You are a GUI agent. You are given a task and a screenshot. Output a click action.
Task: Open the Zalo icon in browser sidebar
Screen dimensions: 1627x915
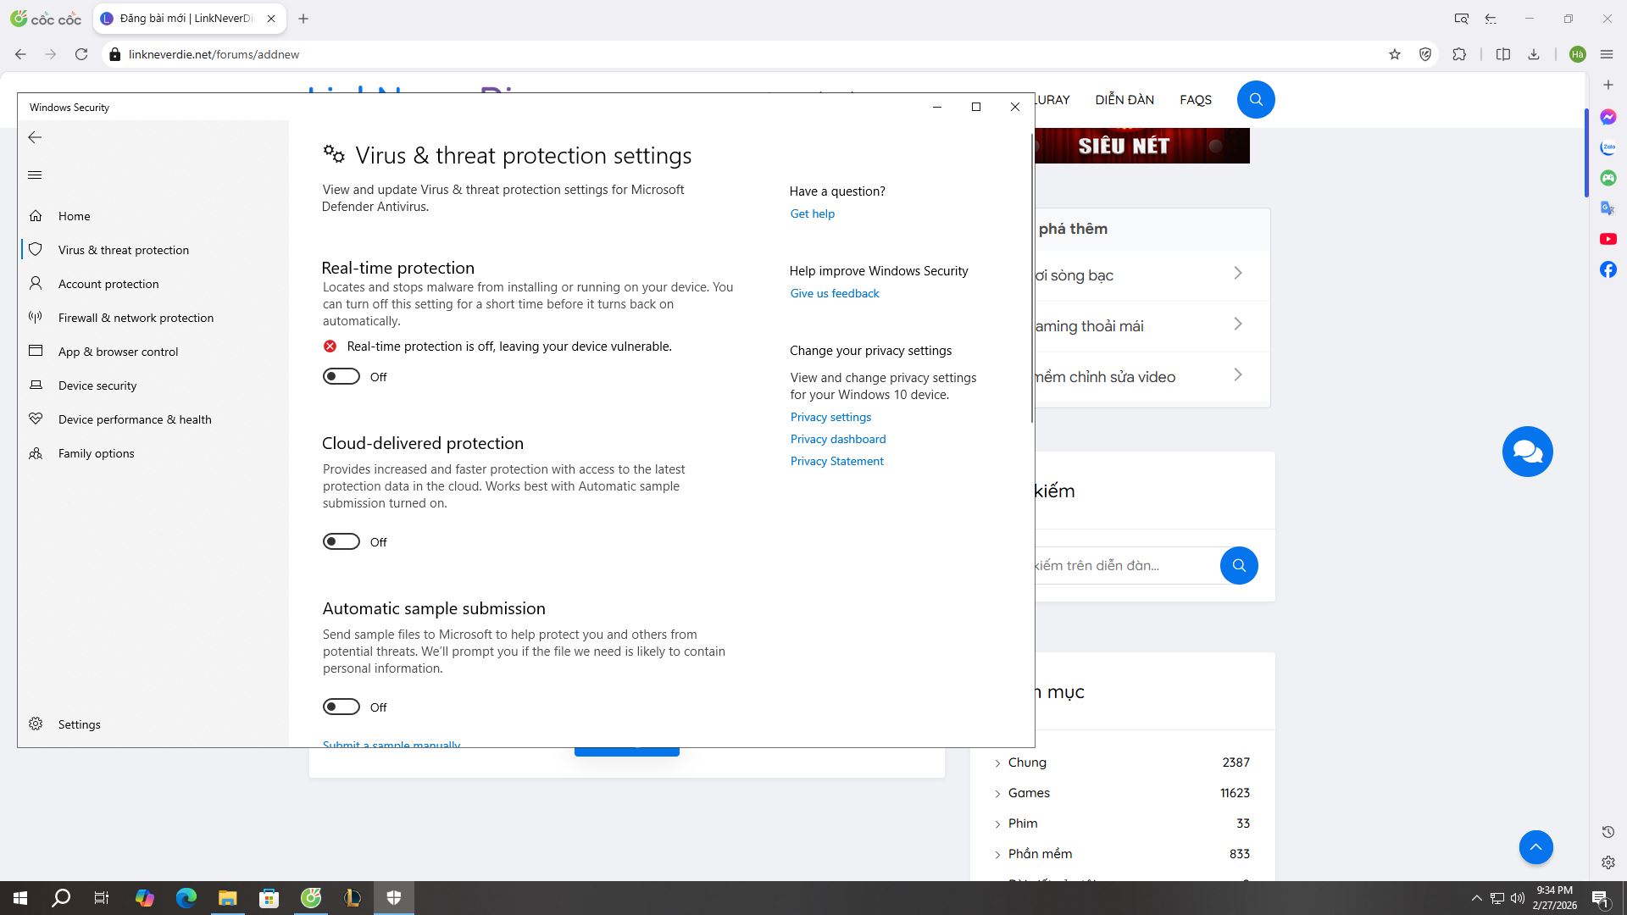tap(1608, 147)
